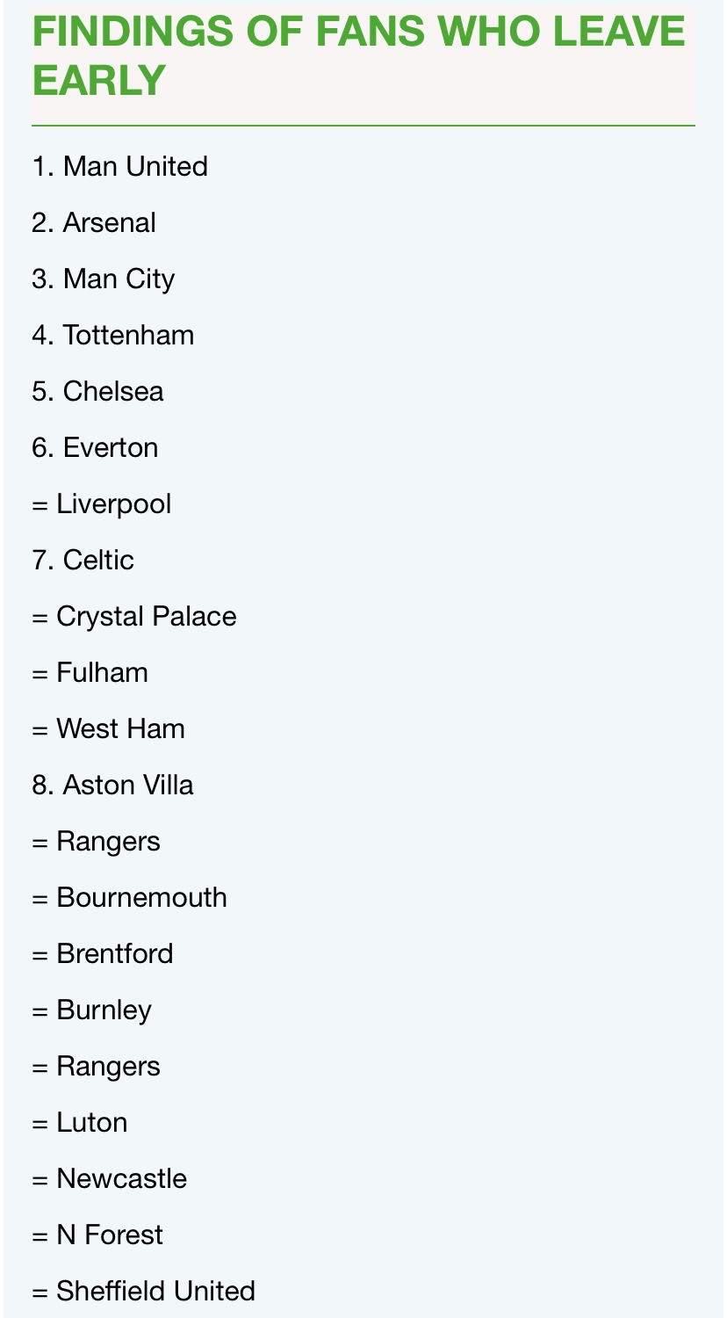Click the '7. Celtic' list entry
Viewport: 727px width, 1318px height.
click(83, 560)
